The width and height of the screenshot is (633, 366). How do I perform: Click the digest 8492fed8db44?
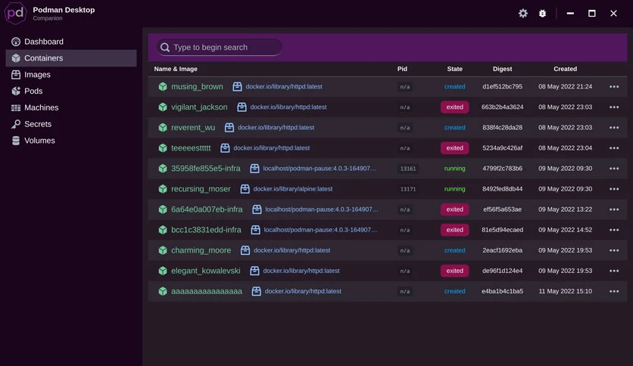coord(502,188)
